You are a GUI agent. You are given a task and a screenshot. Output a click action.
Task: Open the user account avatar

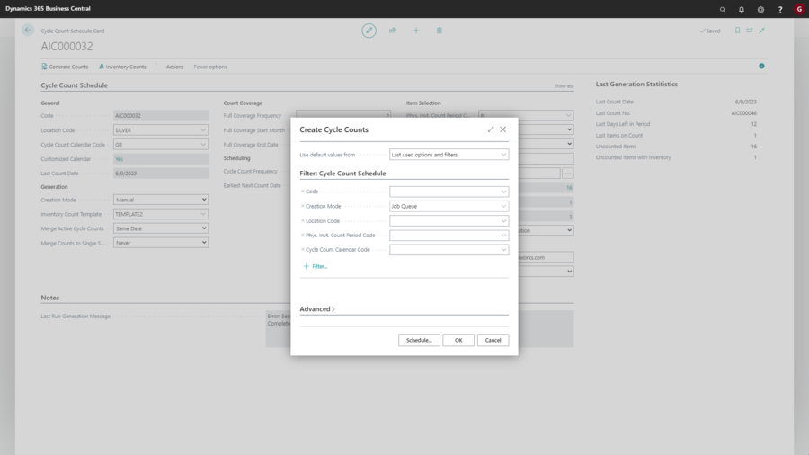(799, 9)
